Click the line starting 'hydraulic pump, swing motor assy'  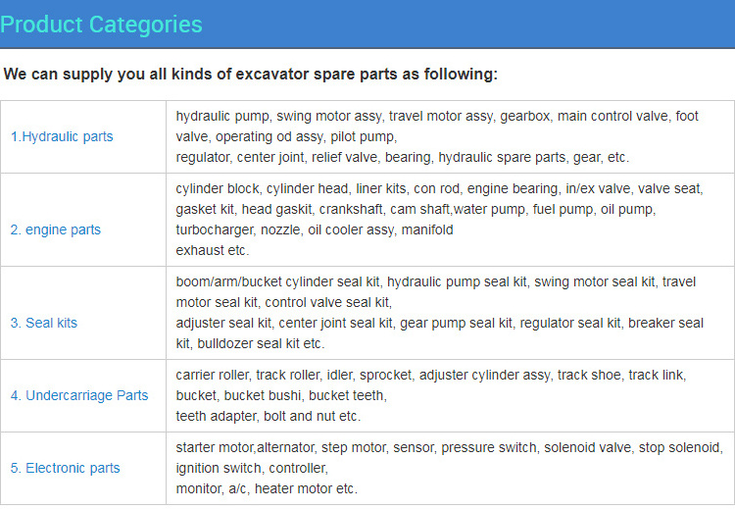tap(437, 116)
